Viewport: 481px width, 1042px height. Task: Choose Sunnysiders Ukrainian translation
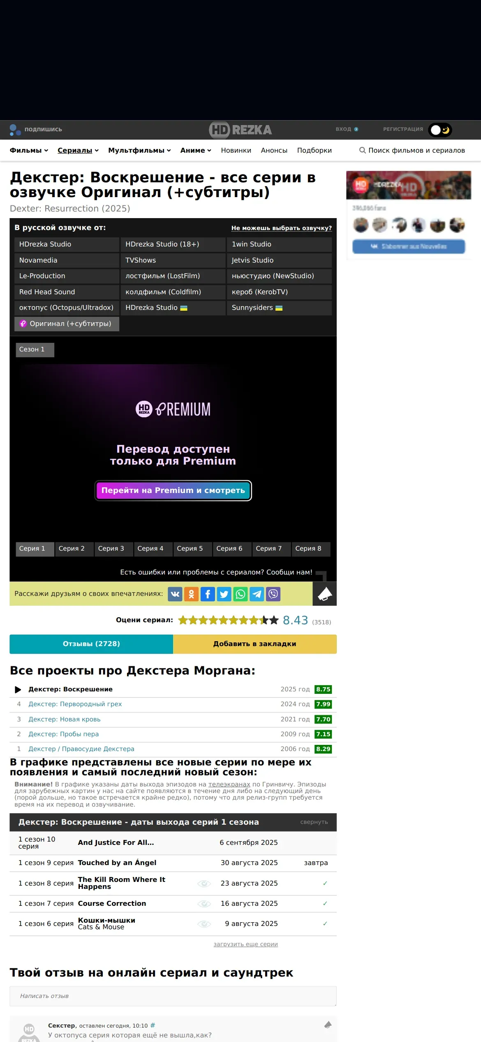279,308
